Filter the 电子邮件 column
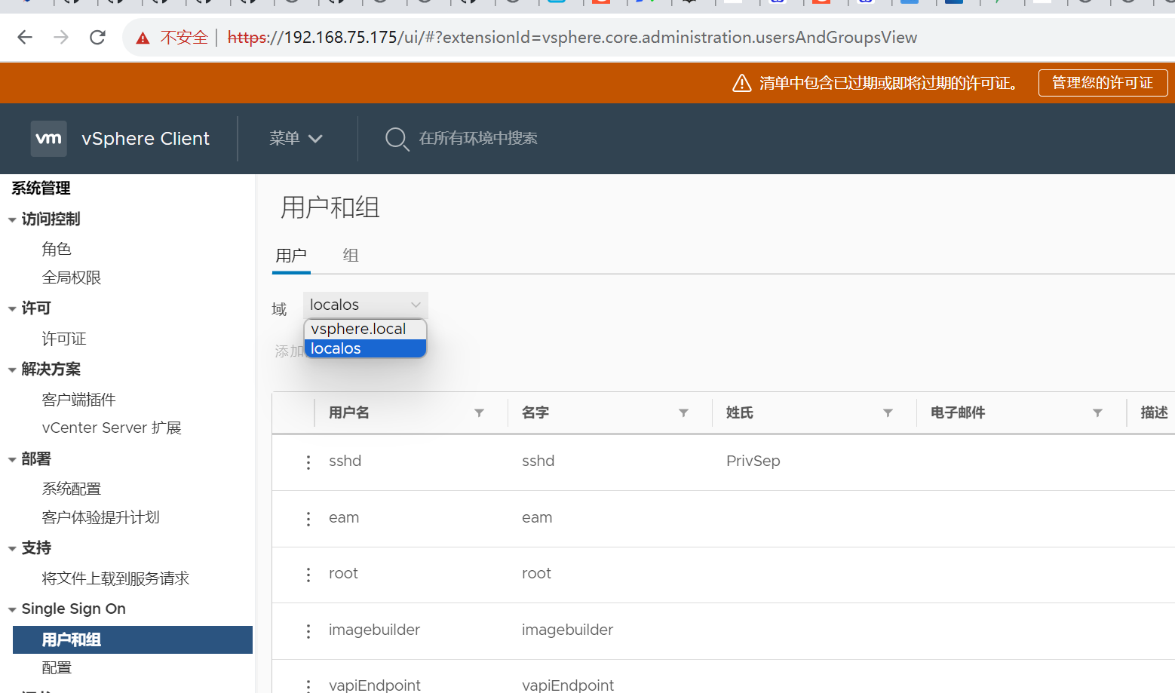1175x693 pixels. tap(1097, 412)
